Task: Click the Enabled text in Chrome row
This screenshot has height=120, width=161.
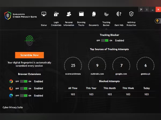Action: click(x=38, y=81)
